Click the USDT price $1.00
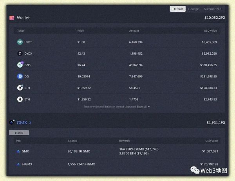 [81, 42]
